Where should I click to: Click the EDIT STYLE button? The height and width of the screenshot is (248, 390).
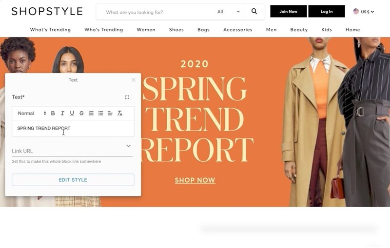click(x=73, y=180)
